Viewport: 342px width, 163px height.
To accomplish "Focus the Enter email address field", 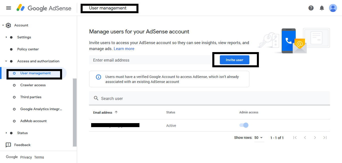I will (x=150, y=60).
